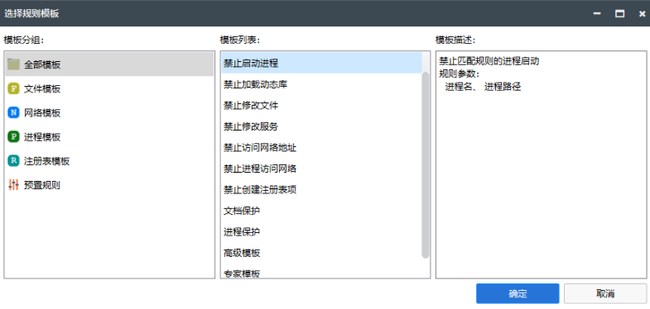Choose the 禁止修改文件 template
The image size is (650, 309).
pyautogui.click(x=321, y=106)
